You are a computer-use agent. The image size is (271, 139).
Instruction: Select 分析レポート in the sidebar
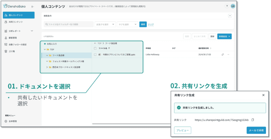[15, 31]
